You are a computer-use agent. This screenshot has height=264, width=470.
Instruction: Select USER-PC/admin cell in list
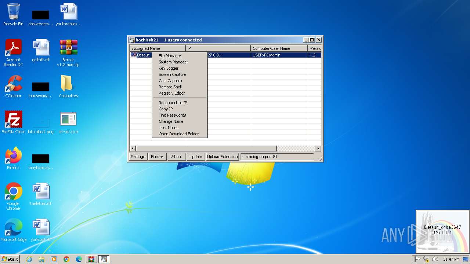tap(279, 55)
